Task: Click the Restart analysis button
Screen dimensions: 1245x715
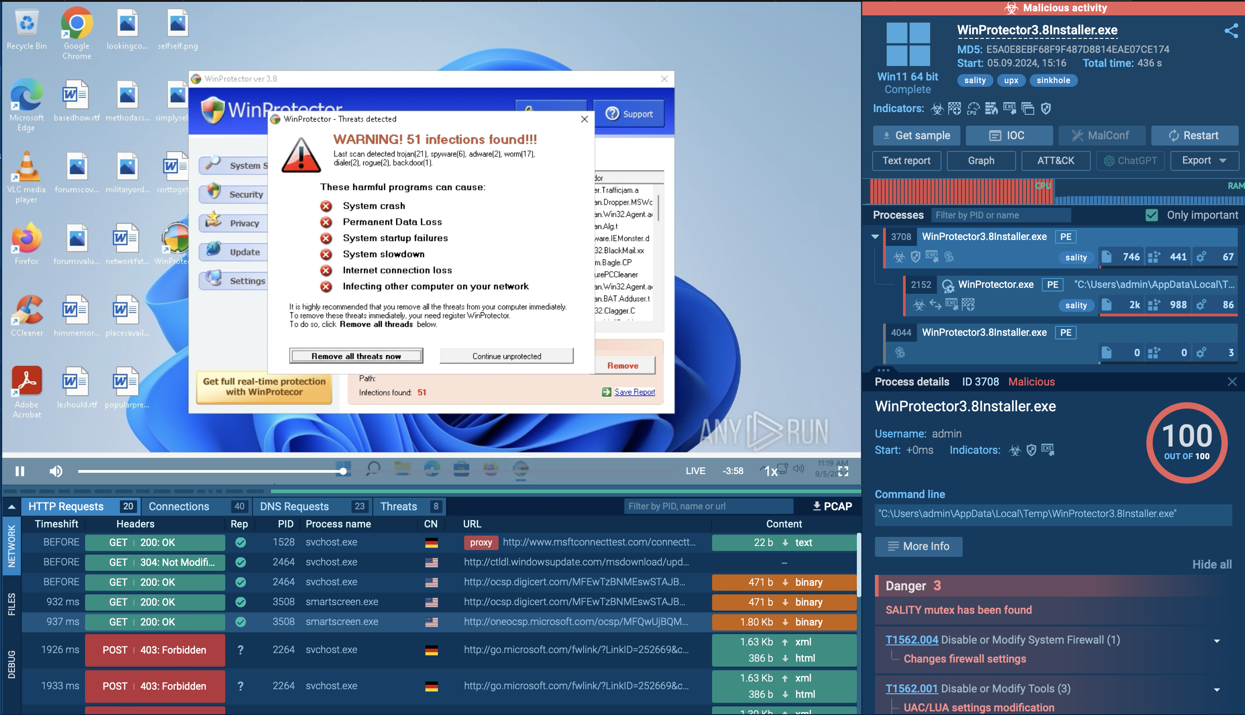Action: [x=1194, y=136]
